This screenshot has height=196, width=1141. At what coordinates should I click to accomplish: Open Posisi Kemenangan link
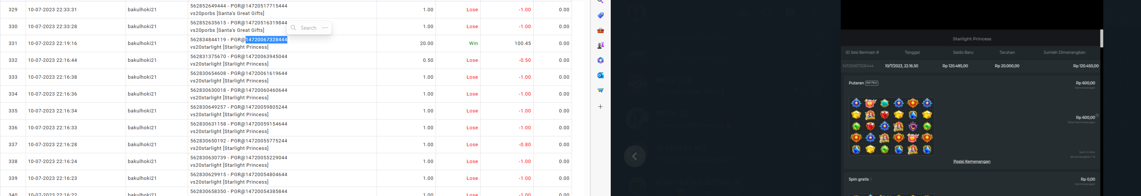pos(972,162)
